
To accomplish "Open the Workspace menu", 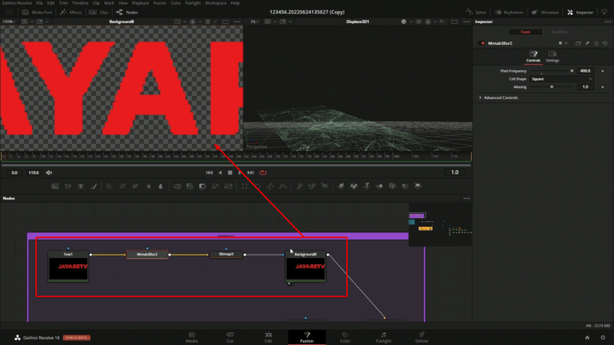I will [215, 3].
